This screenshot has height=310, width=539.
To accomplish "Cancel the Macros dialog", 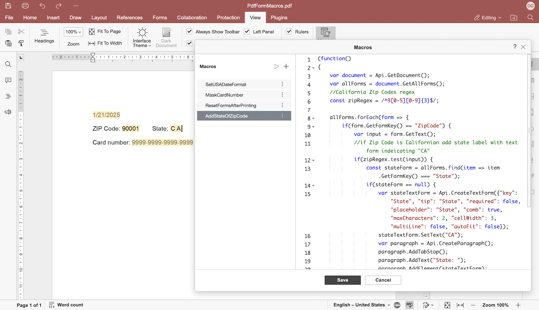I will 383,280.
